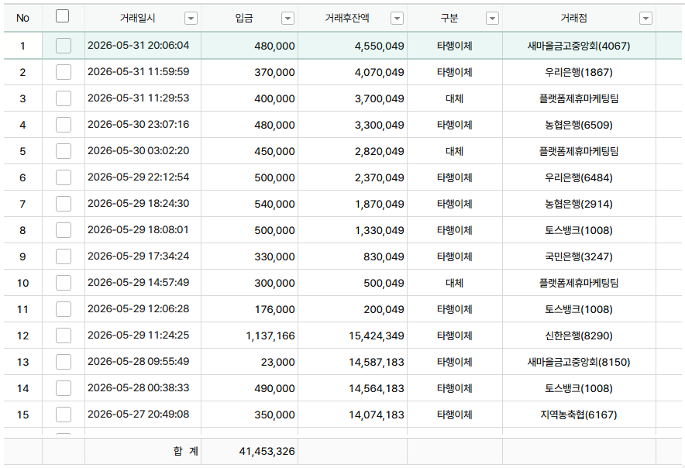
Task: Click balance 830,049
Action: (x=384, y=257)
